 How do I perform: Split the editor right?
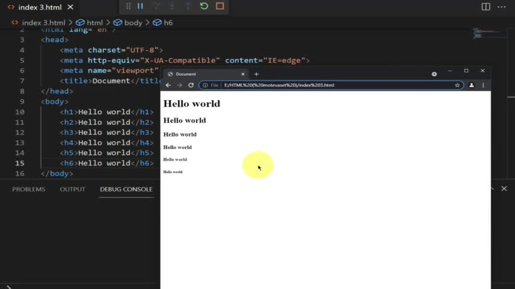(485, 7)
